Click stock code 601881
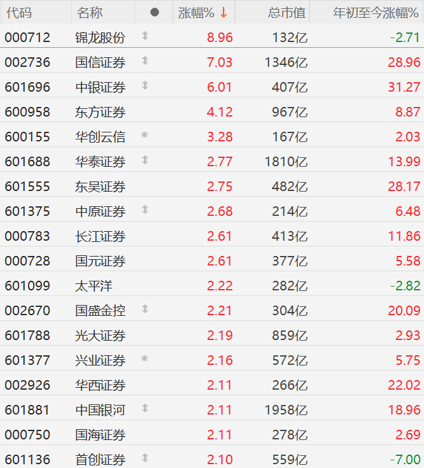This screenshot has width=424, height=468. pyautogui.click(x=27, y=410)
